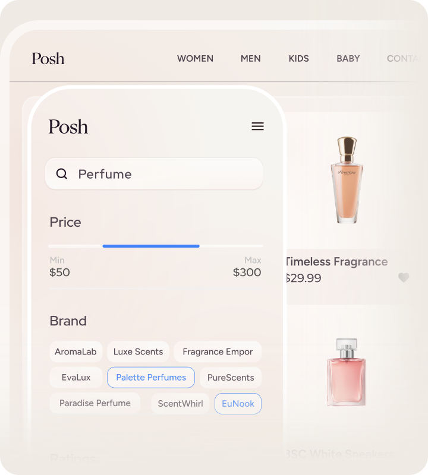428x475 pixels.
Task: Click the Posh logo in the top navigation bar
Action: click(48, 58)
